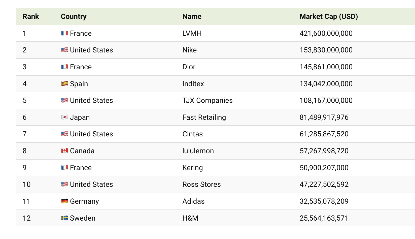Viewport: 415px width, 239px height.
Task: Click the Spain flag icon
Action: [64, 84]
